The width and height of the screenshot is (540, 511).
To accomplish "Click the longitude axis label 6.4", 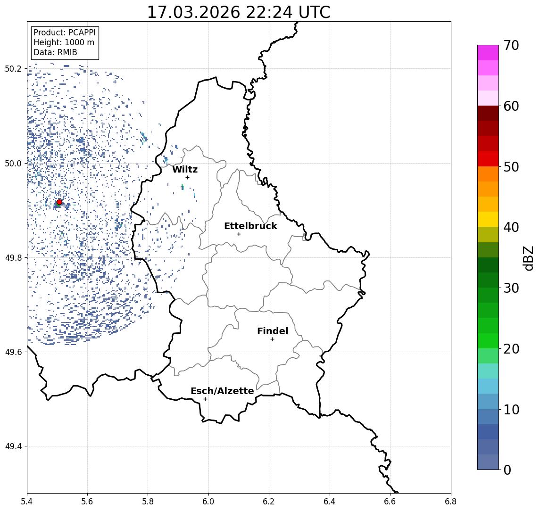I will 330,502.
